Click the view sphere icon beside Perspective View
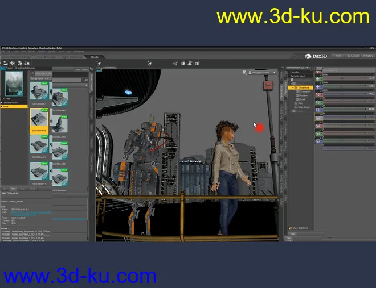 pos(245,73)
